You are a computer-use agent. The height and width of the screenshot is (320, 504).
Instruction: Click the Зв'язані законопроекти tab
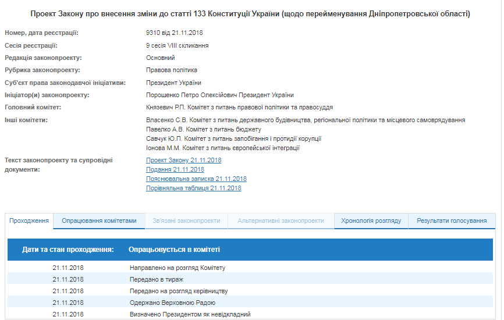point(186,221)
